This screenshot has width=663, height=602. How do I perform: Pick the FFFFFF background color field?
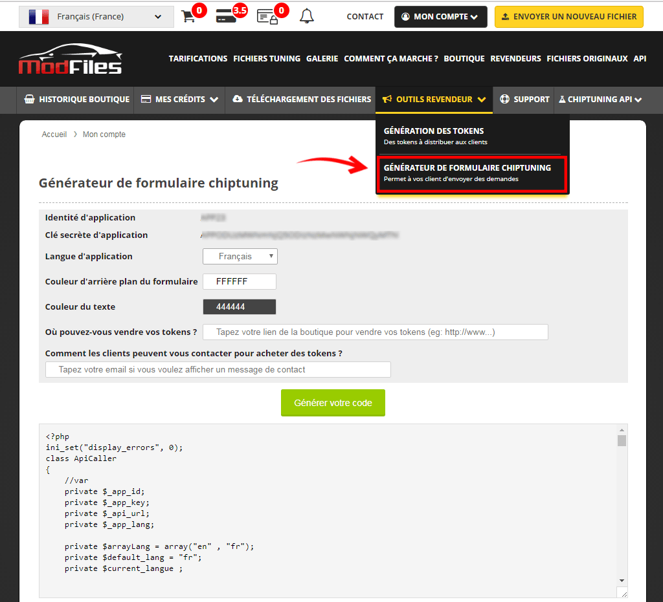point(240,282)
